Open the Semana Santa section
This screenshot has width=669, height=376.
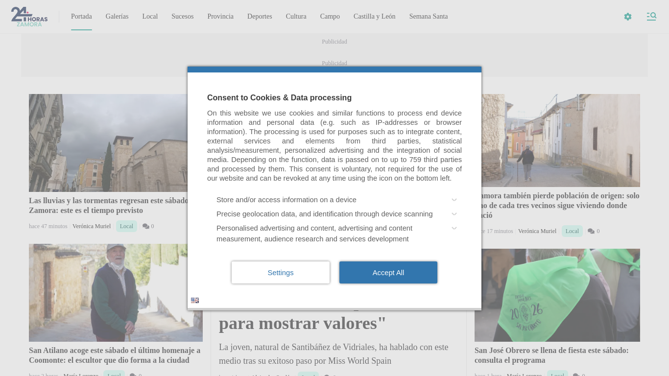(x=429, y=17)
